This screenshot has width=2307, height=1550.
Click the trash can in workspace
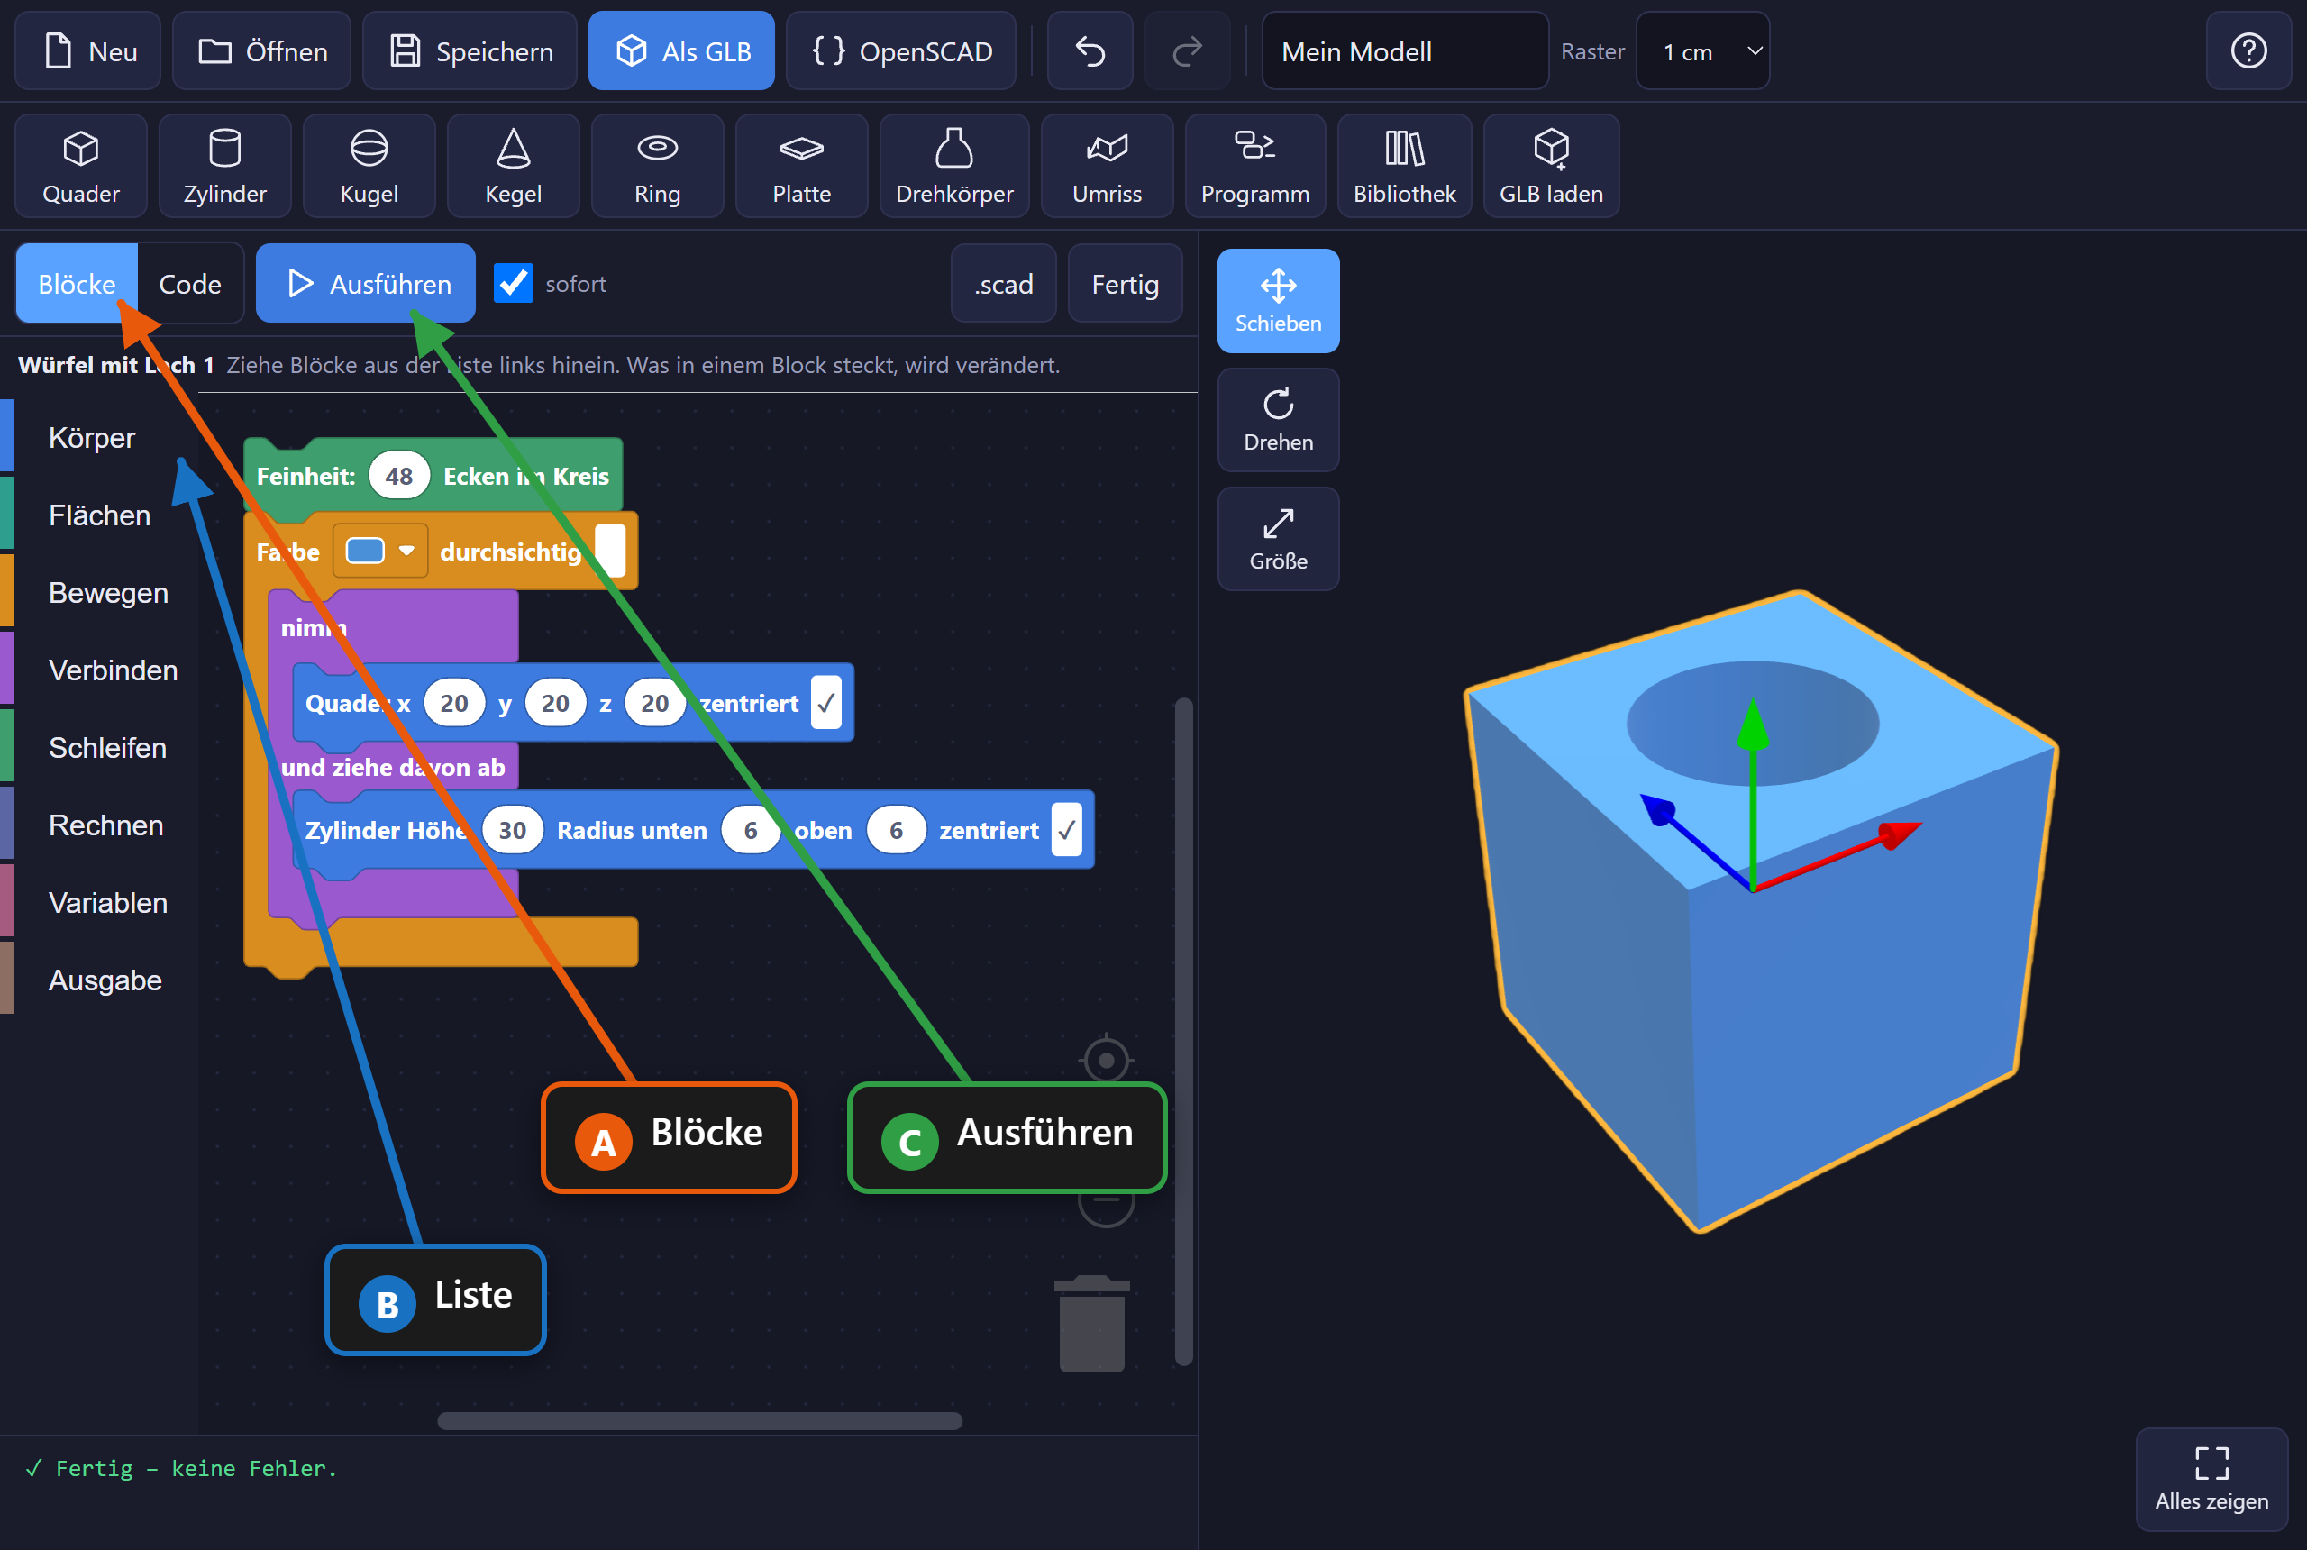point(1092,1324)
